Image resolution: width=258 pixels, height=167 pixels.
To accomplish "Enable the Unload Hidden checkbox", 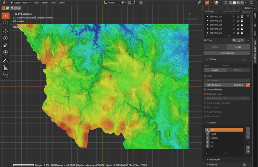I will (205, 90).
